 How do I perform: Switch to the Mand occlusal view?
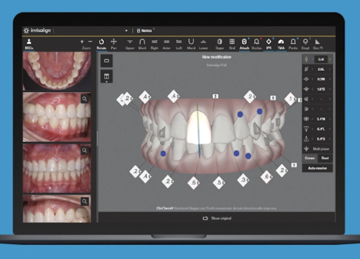(x=191, y=44)
